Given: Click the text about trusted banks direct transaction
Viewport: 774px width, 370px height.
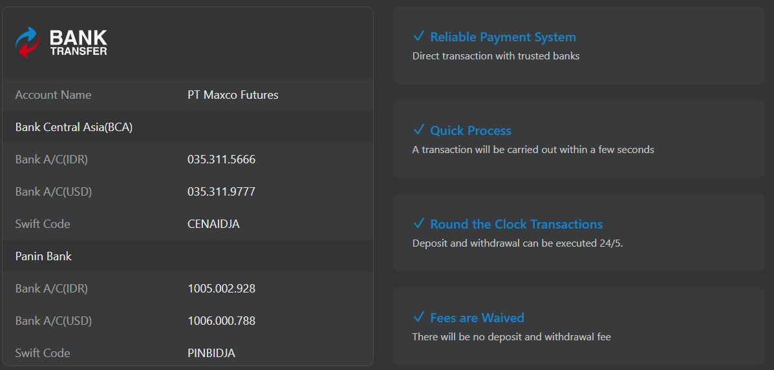Looking at the screenshot, I should [496, 56].
